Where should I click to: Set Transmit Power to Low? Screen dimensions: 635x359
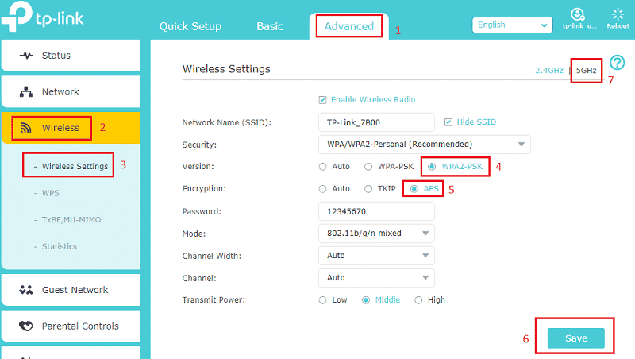[322, 300]
